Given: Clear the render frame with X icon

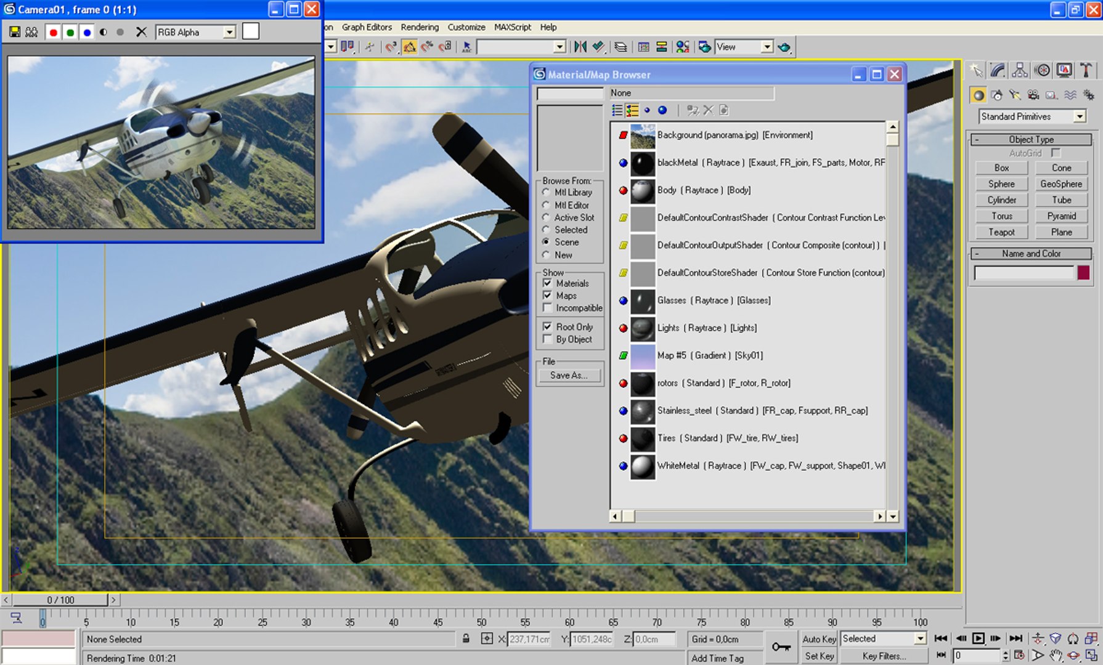Looking at the screenshot, I should (x=141, y=32).
